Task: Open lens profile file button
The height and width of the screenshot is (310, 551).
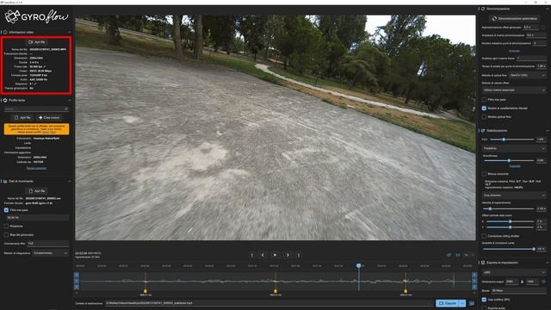Action: 22,118
